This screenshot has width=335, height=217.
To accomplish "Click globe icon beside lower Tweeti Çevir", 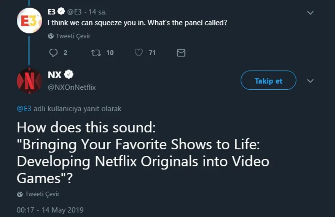I will pos(20,194).
